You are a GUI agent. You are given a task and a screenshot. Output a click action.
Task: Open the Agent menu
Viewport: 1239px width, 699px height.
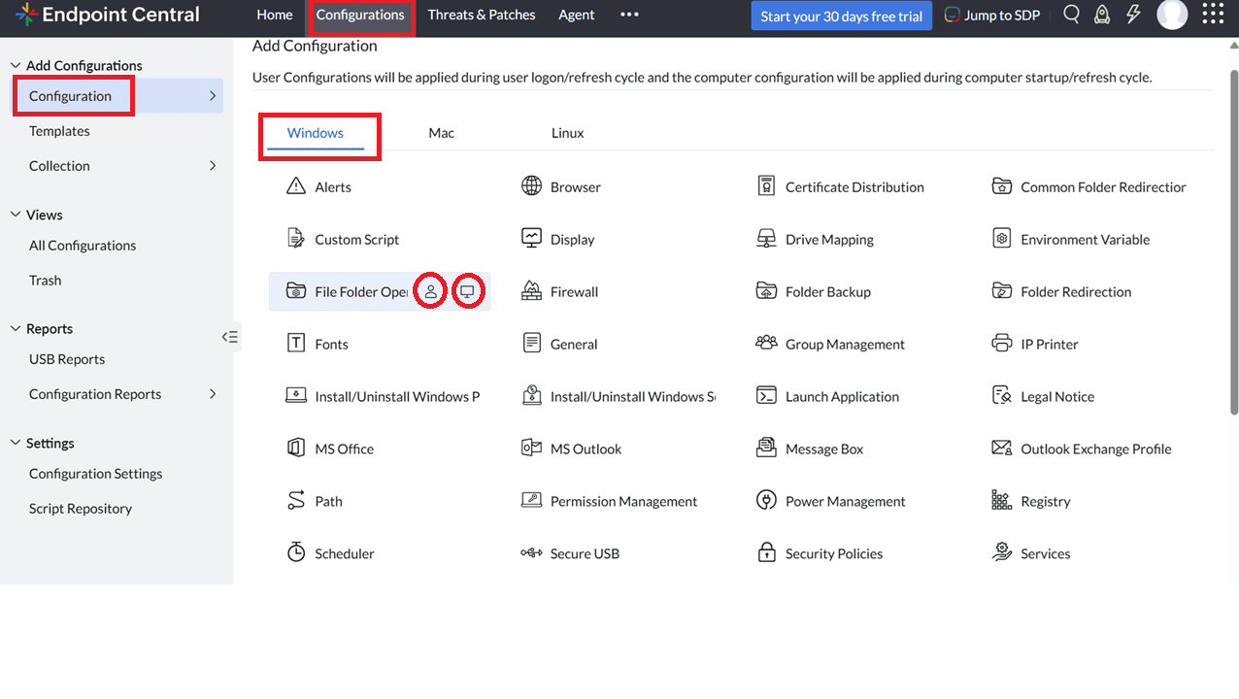(577, 15)
